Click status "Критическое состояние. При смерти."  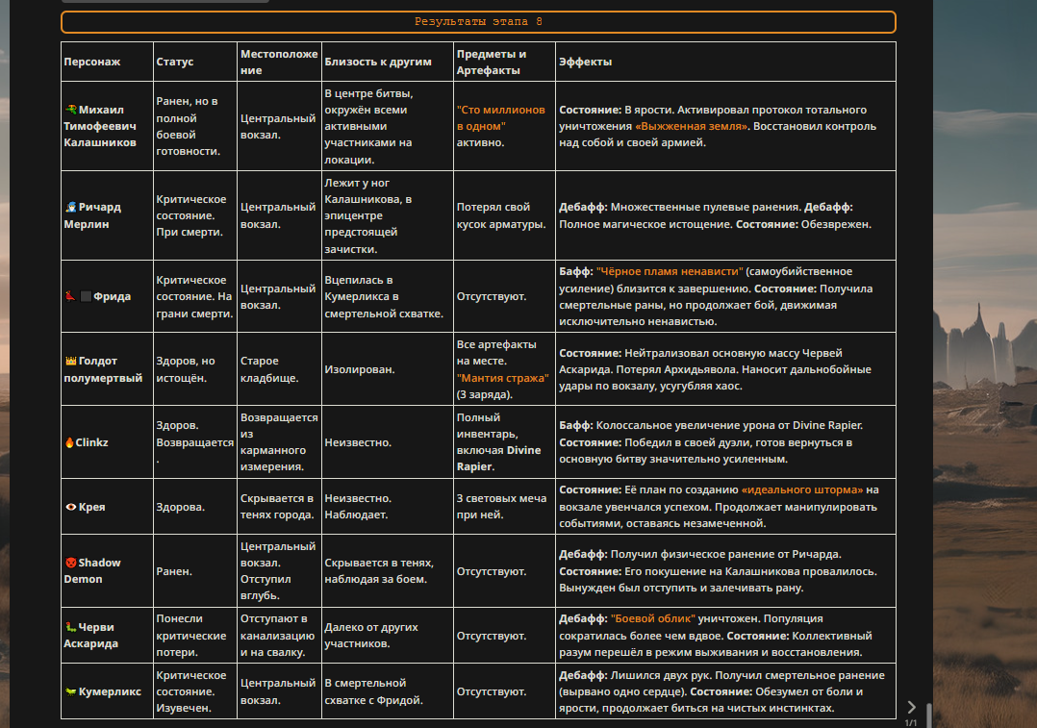(x=191, y=215)
